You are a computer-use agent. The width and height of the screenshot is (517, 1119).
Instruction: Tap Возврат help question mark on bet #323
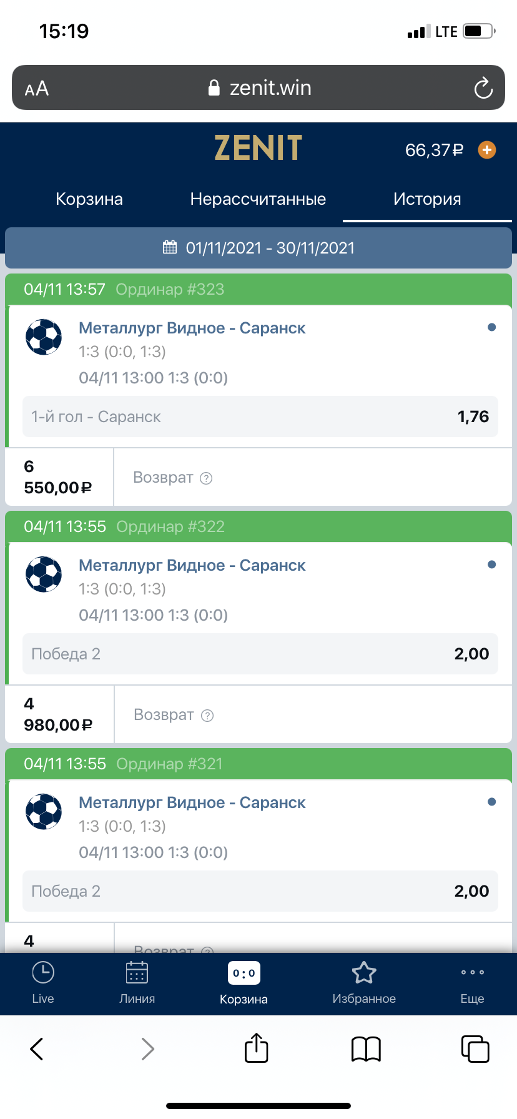(206, 478)
